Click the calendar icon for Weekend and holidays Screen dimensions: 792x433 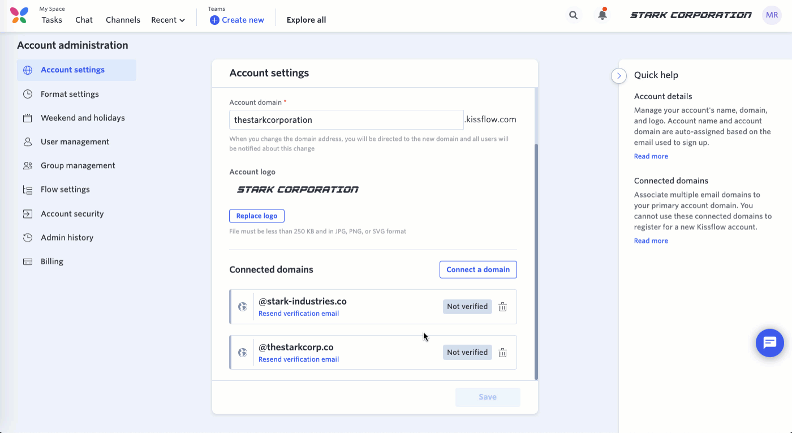coord(27,118)
